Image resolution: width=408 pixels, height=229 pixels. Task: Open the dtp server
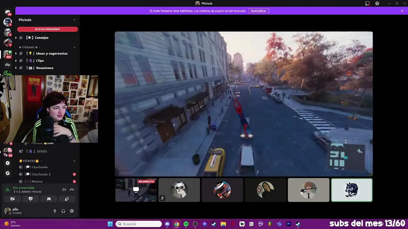[x=8, y=65]
